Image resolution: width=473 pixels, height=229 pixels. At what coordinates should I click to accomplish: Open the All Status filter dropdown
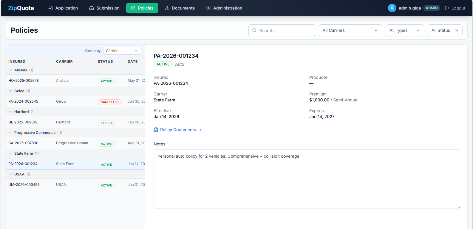(x=445, y=30)
